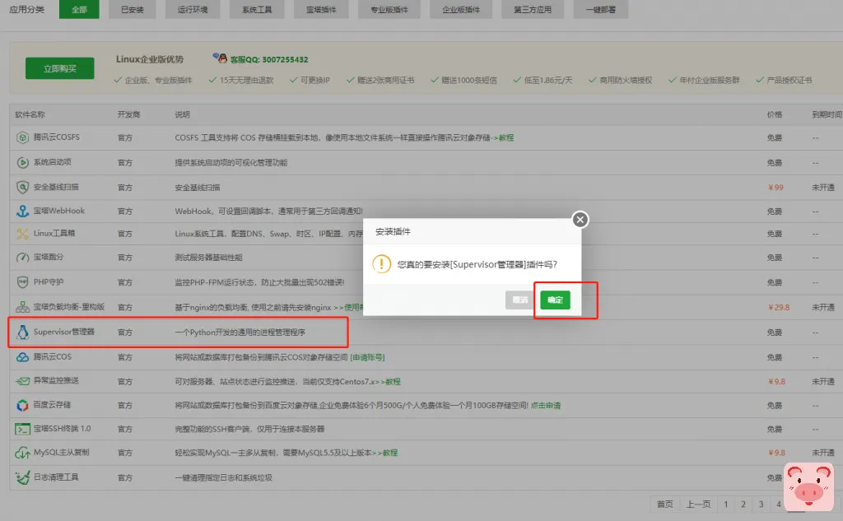Screen dimensions: 843x521
Task: Open the COSFS 教程 link
Action: coord(506,137)
